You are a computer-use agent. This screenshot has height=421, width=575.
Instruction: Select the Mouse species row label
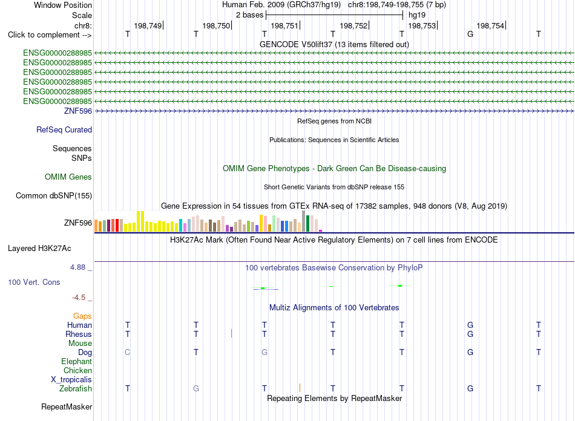[80, 344]
